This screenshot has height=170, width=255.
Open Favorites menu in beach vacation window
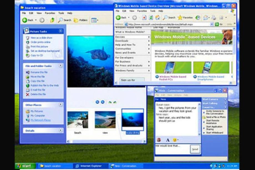click(x=50, y=13)
